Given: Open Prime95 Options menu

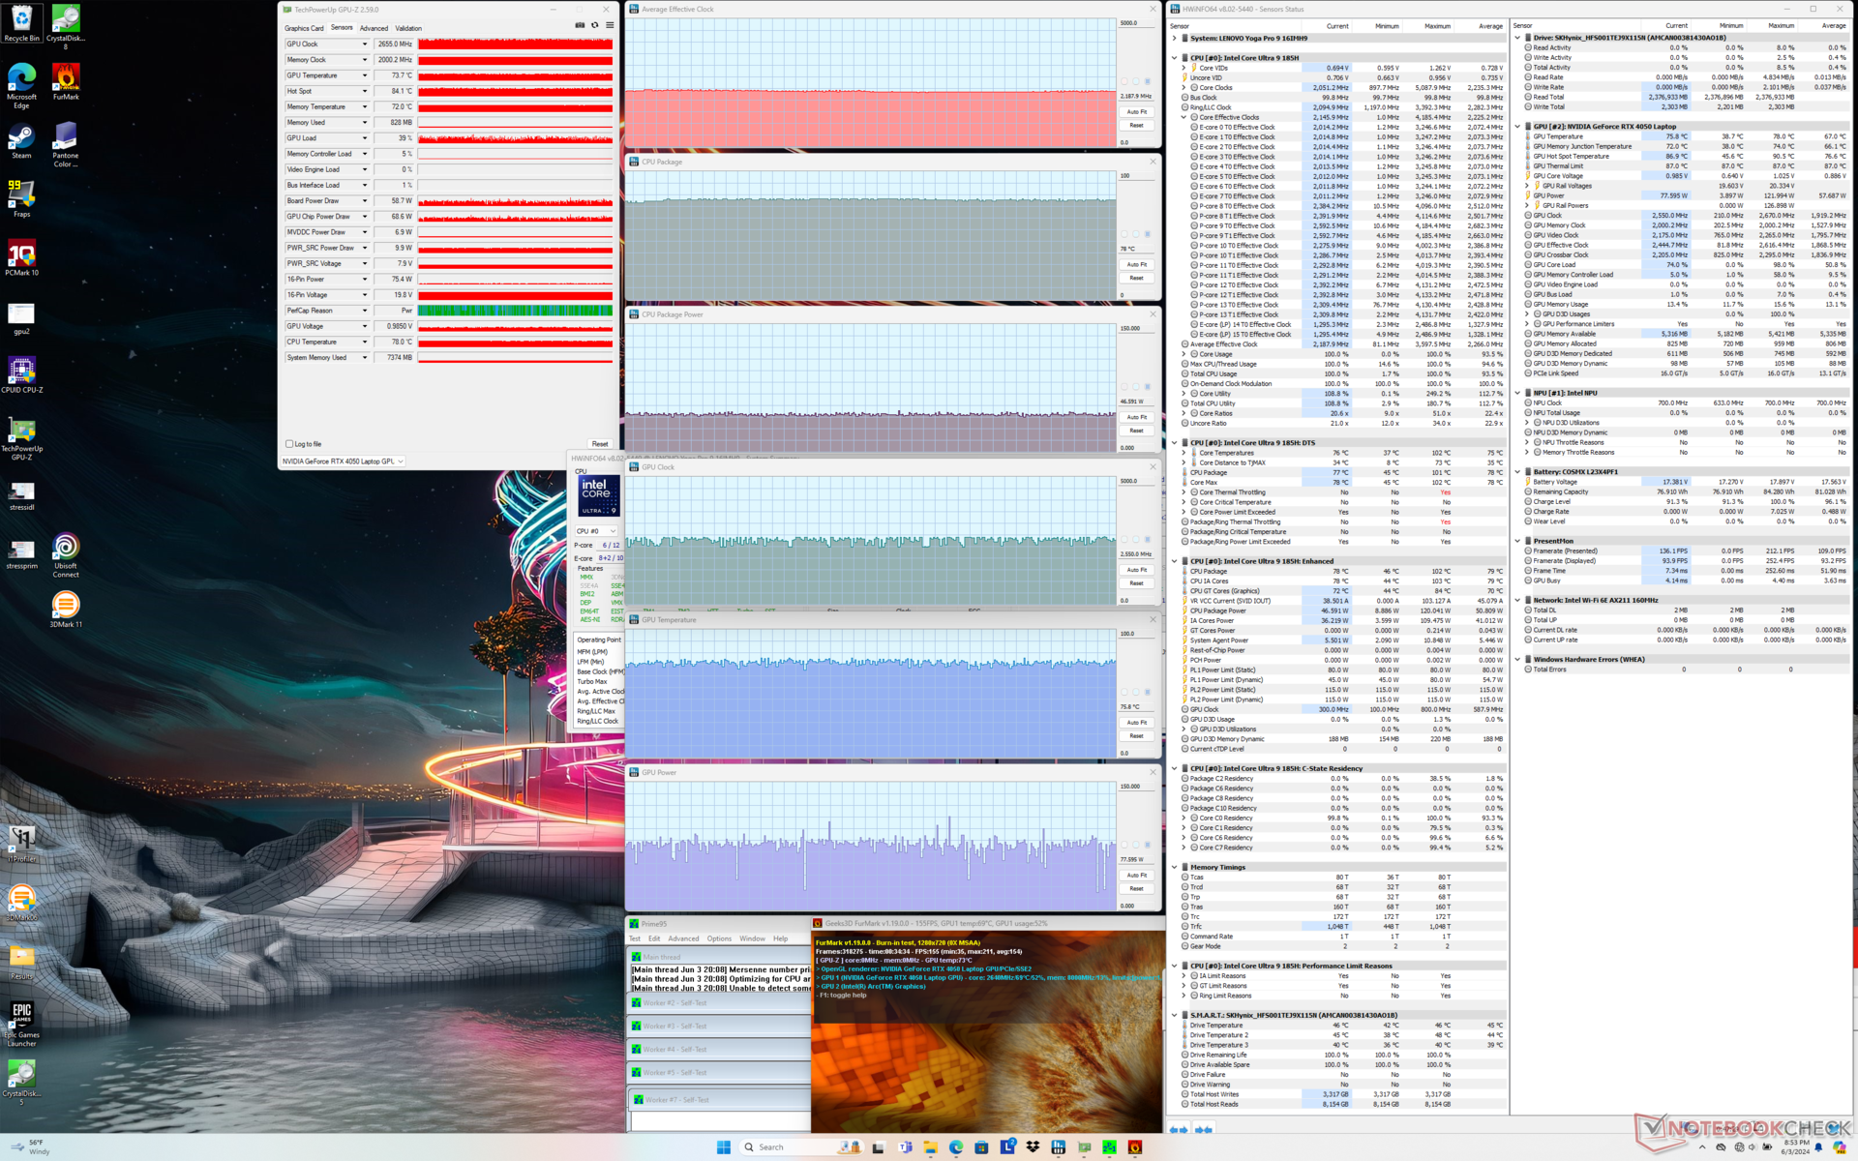Looking at the screenshot, I should (719, 938).
